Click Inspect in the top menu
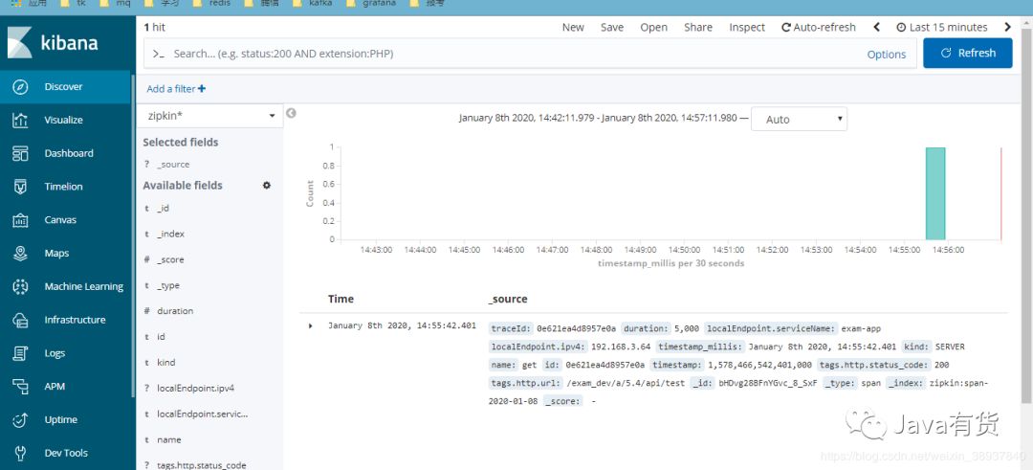 [x=747, y=27]
